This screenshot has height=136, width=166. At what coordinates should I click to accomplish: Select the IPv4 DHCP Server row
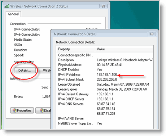point(105,99)
